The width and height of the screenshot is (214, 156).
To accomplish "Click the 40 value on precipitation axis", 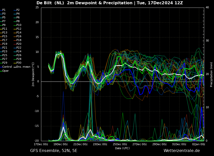I will (207, 7).
